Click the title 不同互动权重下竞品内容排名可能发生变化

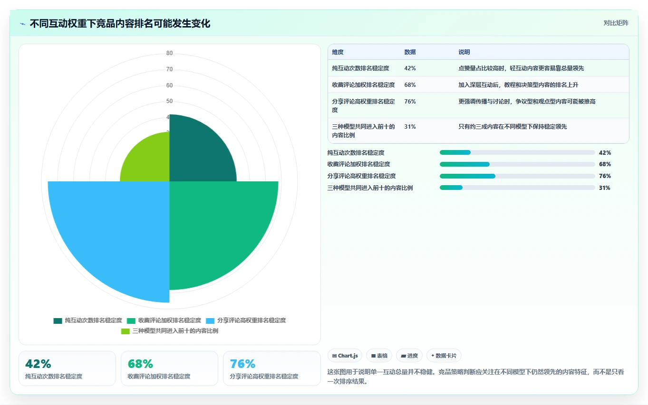pos(120,24)
